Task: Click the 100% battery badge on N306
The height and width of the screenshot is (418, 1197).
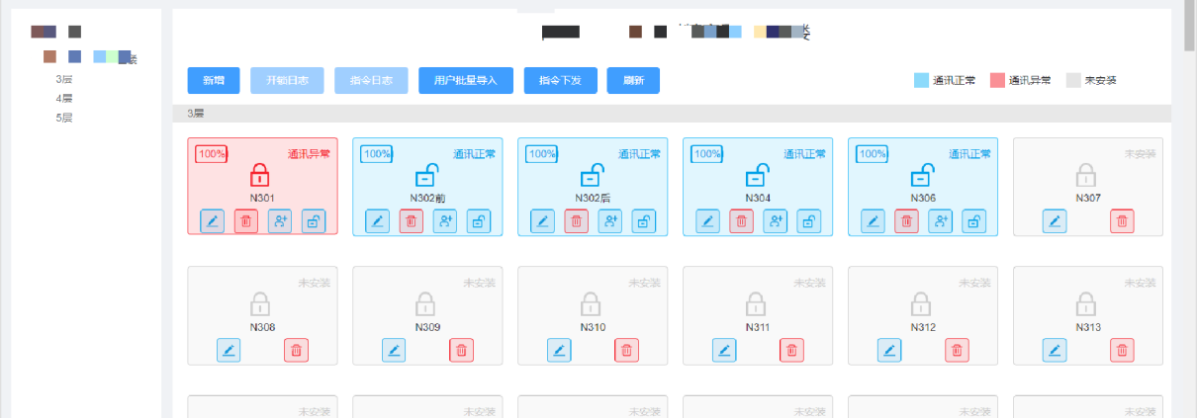Action: pos(873,154)
